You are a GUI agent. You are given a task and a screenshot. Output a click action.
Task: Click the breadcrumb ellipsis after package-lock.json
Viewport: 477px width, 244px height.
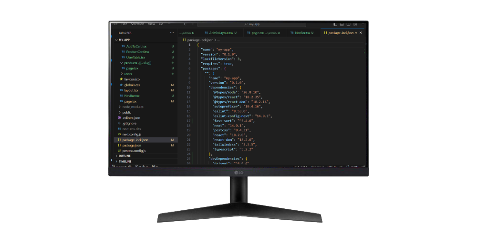point(218,40)
